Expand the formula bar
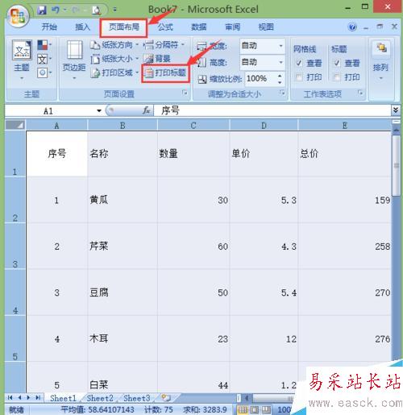This screenshot has height=415, width=403. (x=396, y=110)
